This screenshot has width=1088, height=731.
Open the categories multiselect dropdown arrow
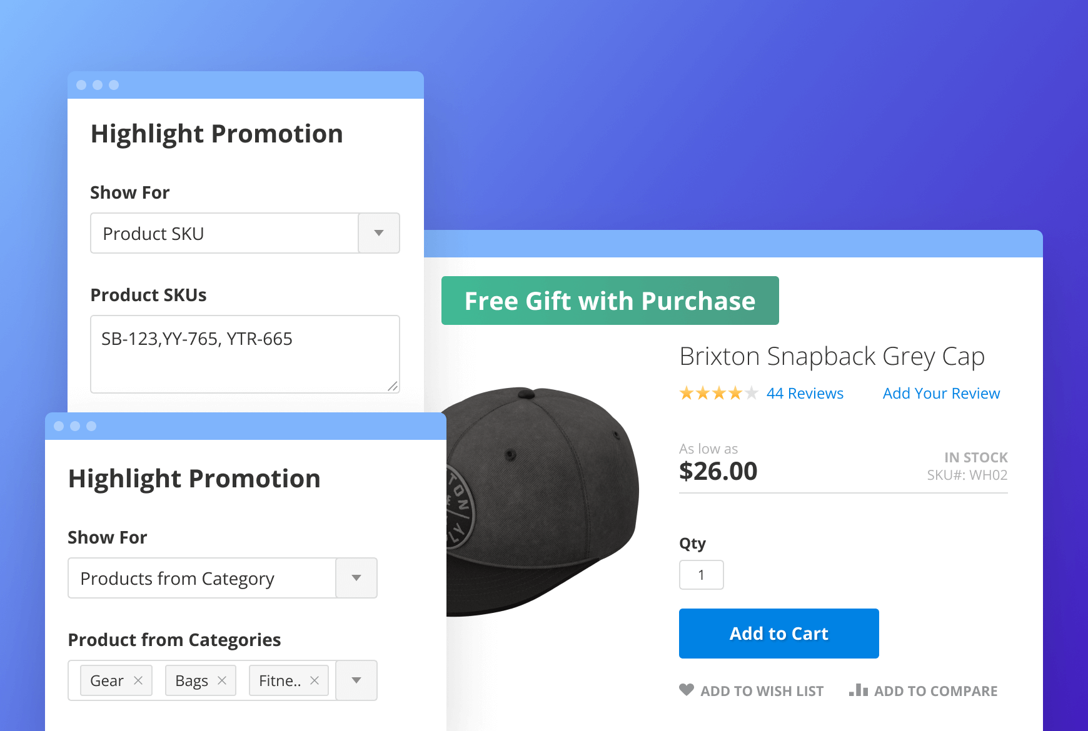pyautogui.click(x=356, y=680)
